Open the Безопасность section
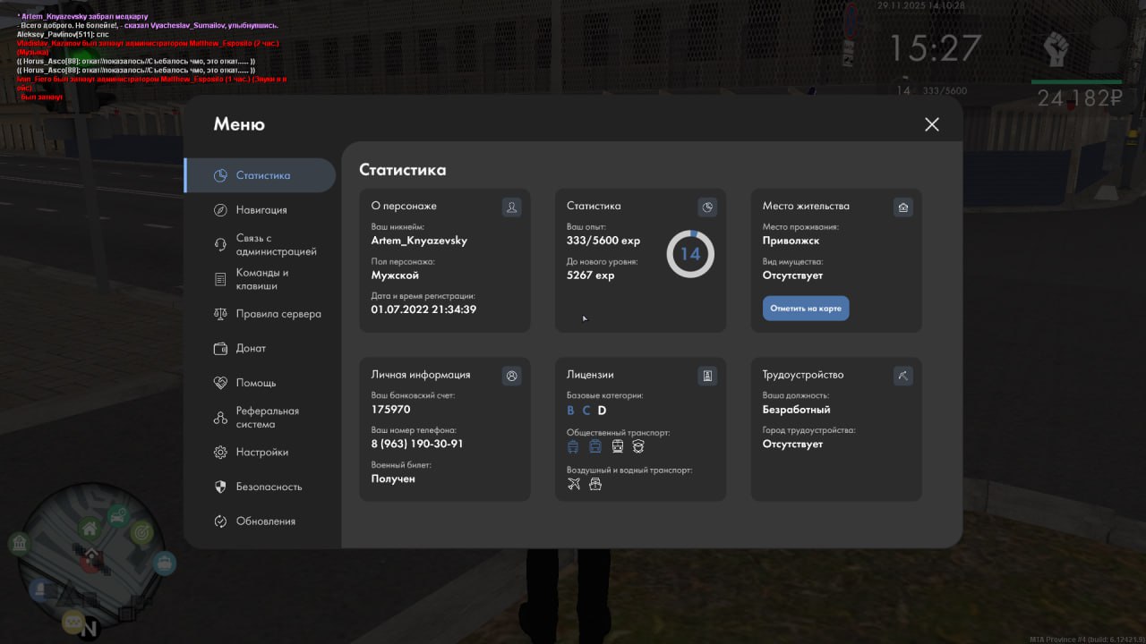The image size is (1146, 644). pos(260,487)
